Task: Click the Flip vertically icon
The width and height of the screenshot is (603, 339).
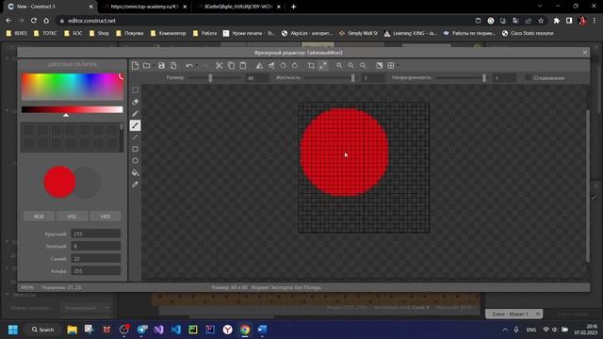Action: coord(271,66)
